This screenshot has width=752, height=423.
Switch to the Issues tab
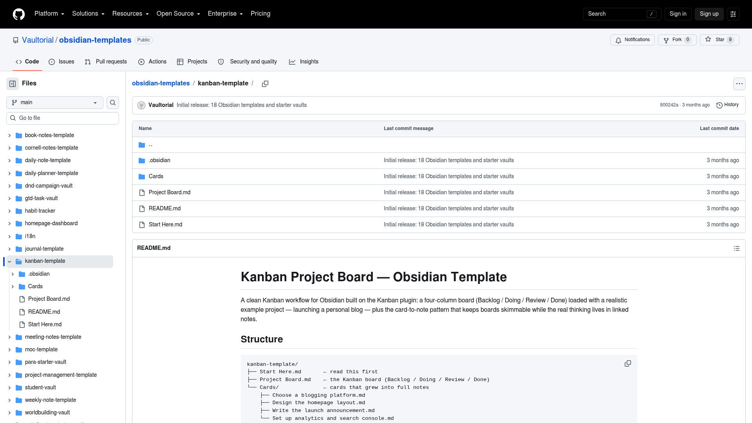(61, 62)
